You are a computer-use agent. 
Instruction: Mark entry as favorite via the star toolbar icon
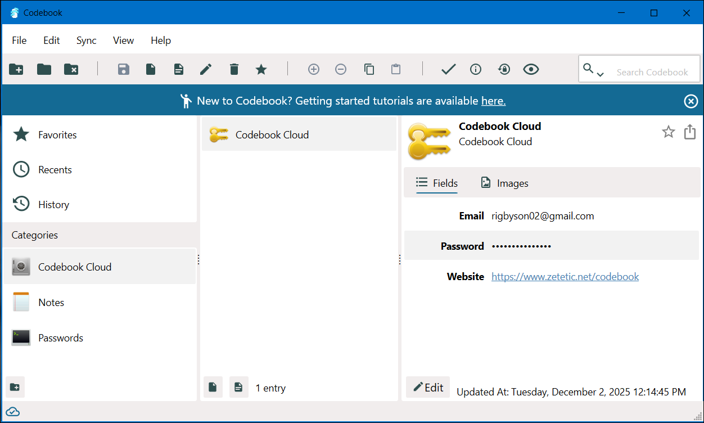tap(261, 69)
